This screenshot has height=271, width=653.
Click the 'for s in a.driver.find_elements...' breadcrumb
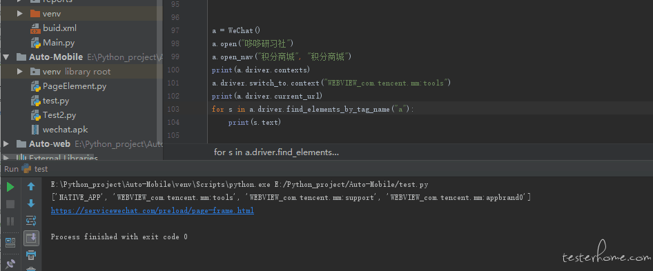point(276,152)
